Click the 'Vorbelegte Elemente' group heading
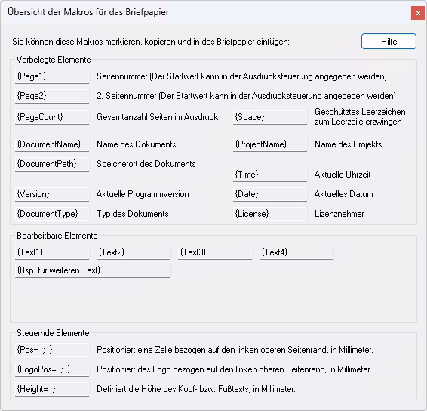Viewport: 427px width, 411px height. pos(54,60)
